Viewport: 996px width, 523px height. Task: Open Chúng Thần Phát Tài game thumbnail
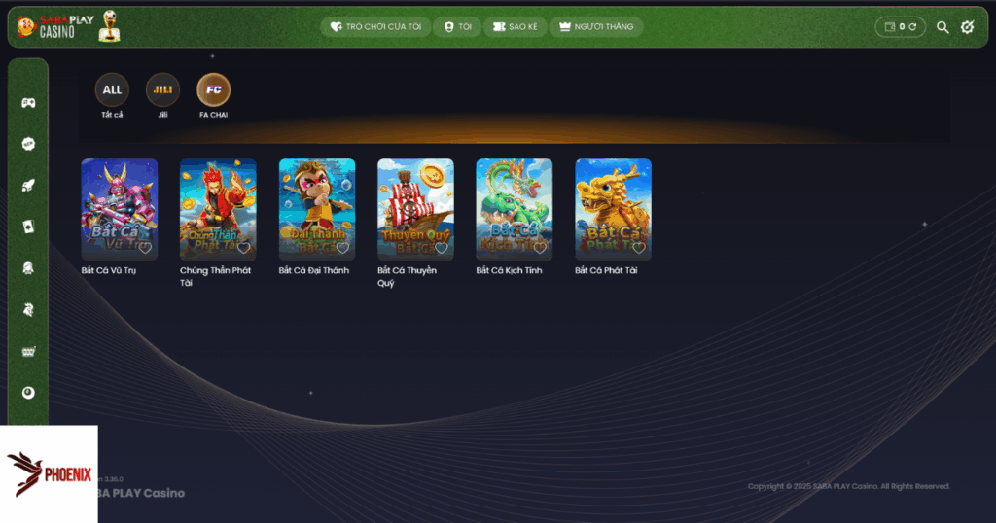[218, 209]
